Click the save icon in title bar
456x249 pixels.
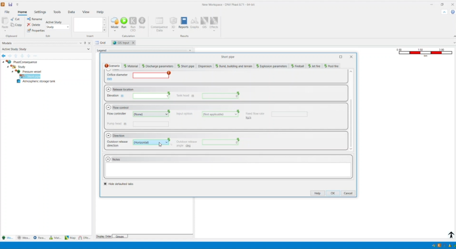coord(10,4)
